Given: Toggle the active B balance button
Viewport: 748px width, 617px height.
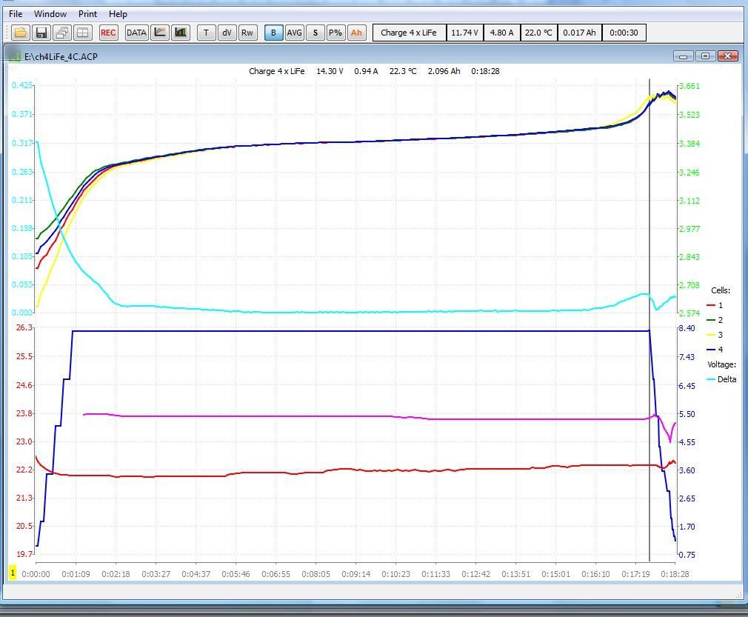Looking at the screenshot, I should (273, 33).
